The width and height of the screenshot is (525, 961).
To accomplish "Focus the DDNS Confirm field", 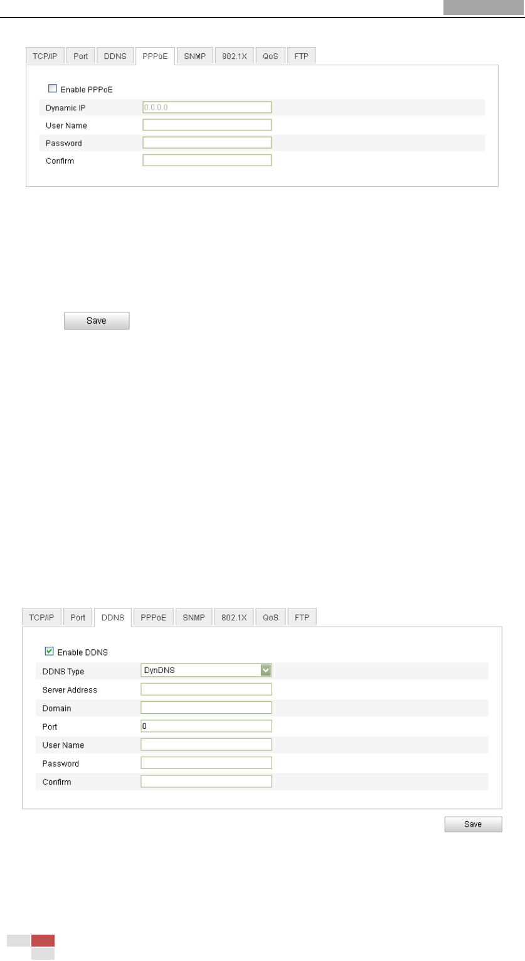I will pyautogui.click(x=206, y=782).
